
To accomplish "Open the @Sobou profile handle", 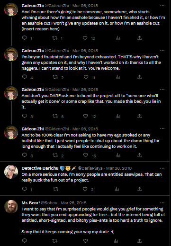I will point(49,203).
